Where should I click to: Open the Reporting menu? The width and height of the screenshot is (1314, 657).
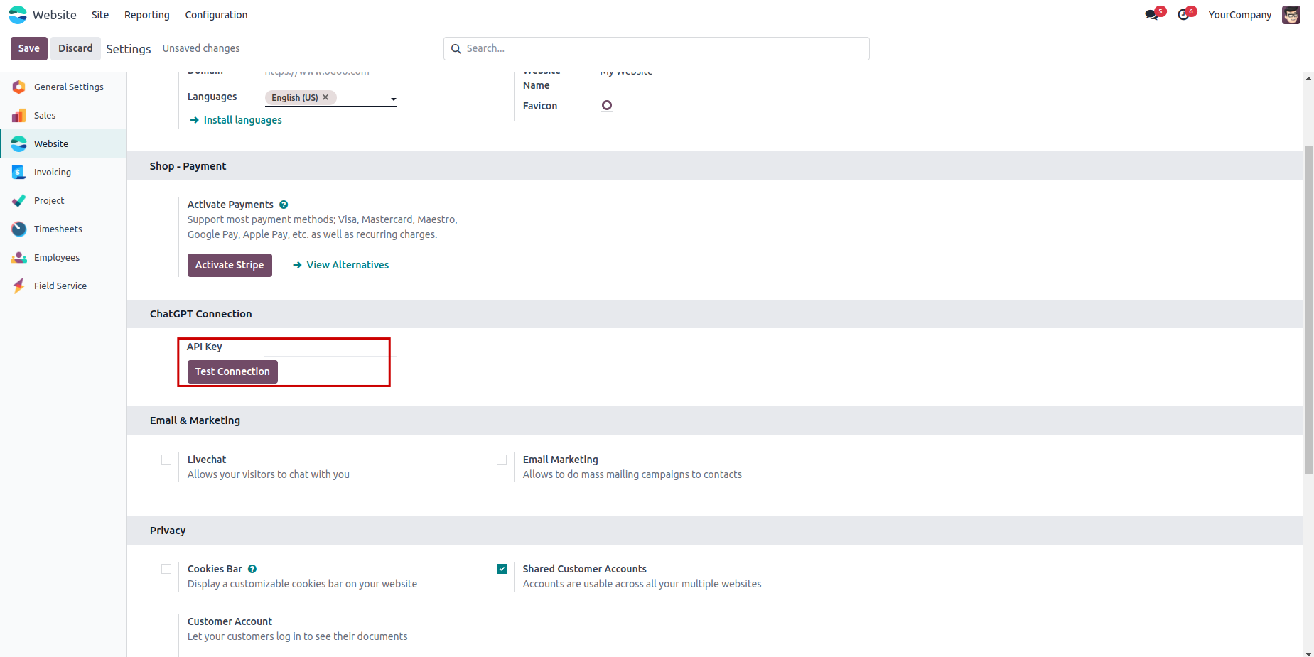pos(146,15)
